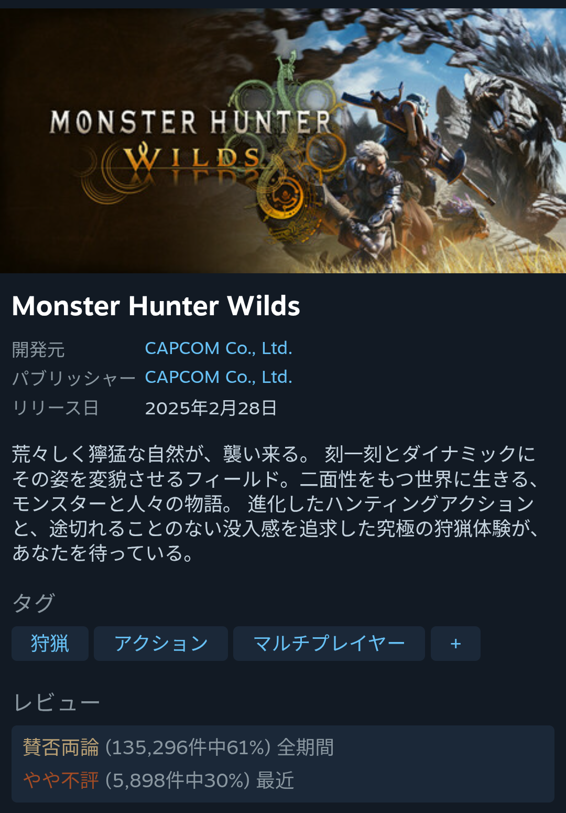The width and height of the screenshot is (566, 813).
Task: Click the パブリッシャー label
Action: [x=74, y=378]
